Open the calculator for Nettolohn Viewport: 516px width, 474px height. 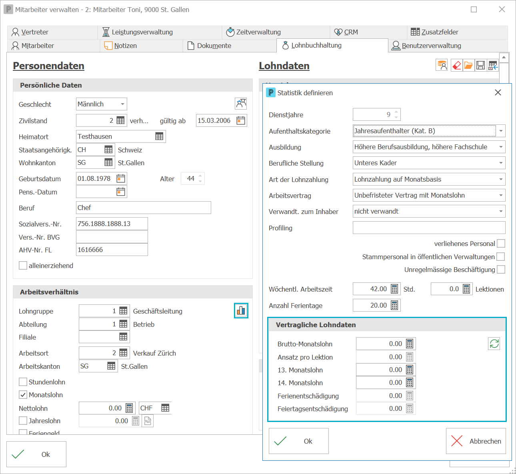point(129,408)
